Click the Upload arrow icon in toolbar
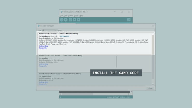 coord(66,20)
